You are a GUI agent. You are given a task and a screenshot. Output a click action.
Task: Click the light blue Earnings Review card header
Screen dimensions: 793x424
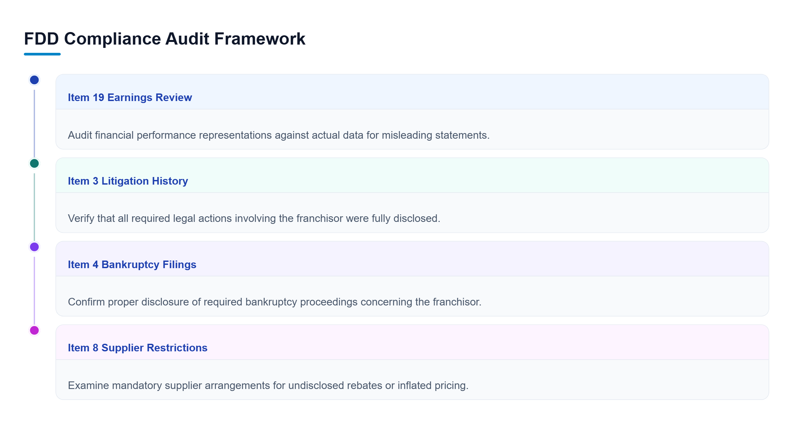pos(412,92)
